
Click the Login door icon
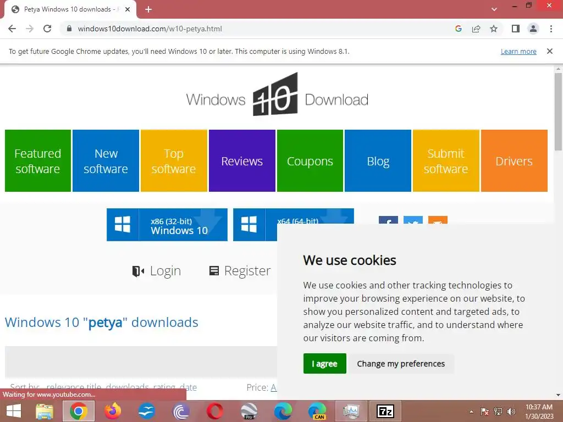[138, 271]
